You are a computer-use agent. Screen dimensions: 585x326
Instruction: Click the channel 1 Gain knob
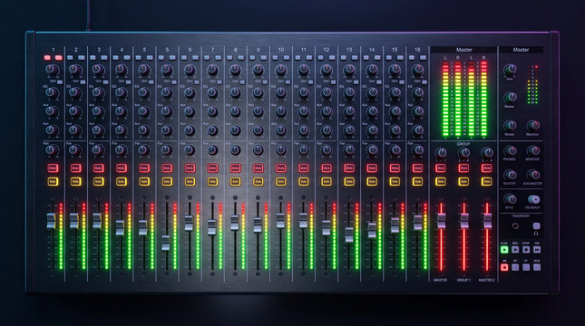53,70
